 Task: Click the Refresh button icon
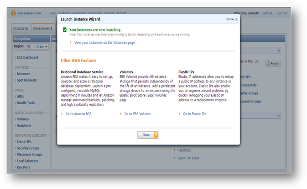pos(269,63)
